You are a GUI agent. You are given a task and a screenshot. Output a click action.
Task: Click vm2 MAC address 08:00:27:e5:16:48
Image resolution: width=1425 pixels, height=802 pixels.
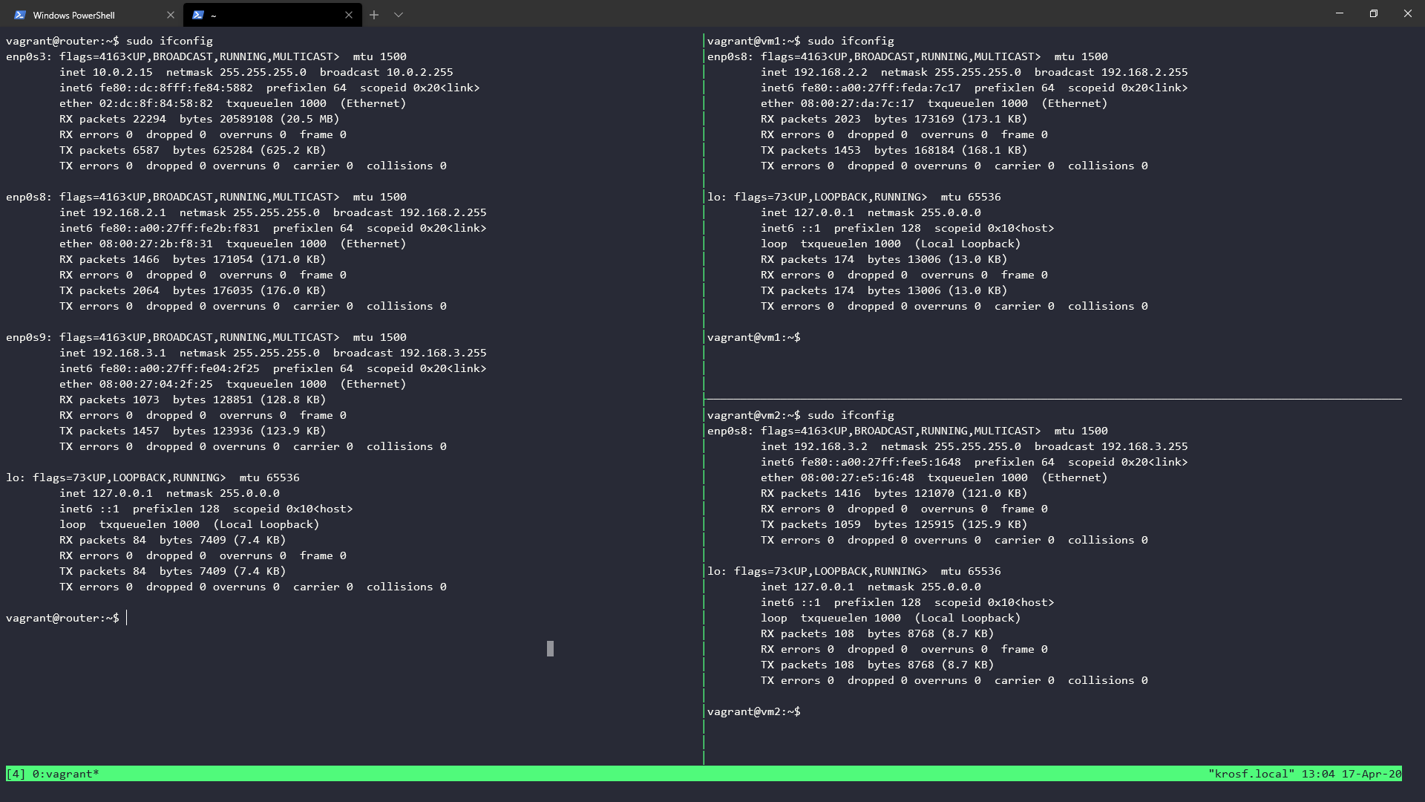(857, 477)
